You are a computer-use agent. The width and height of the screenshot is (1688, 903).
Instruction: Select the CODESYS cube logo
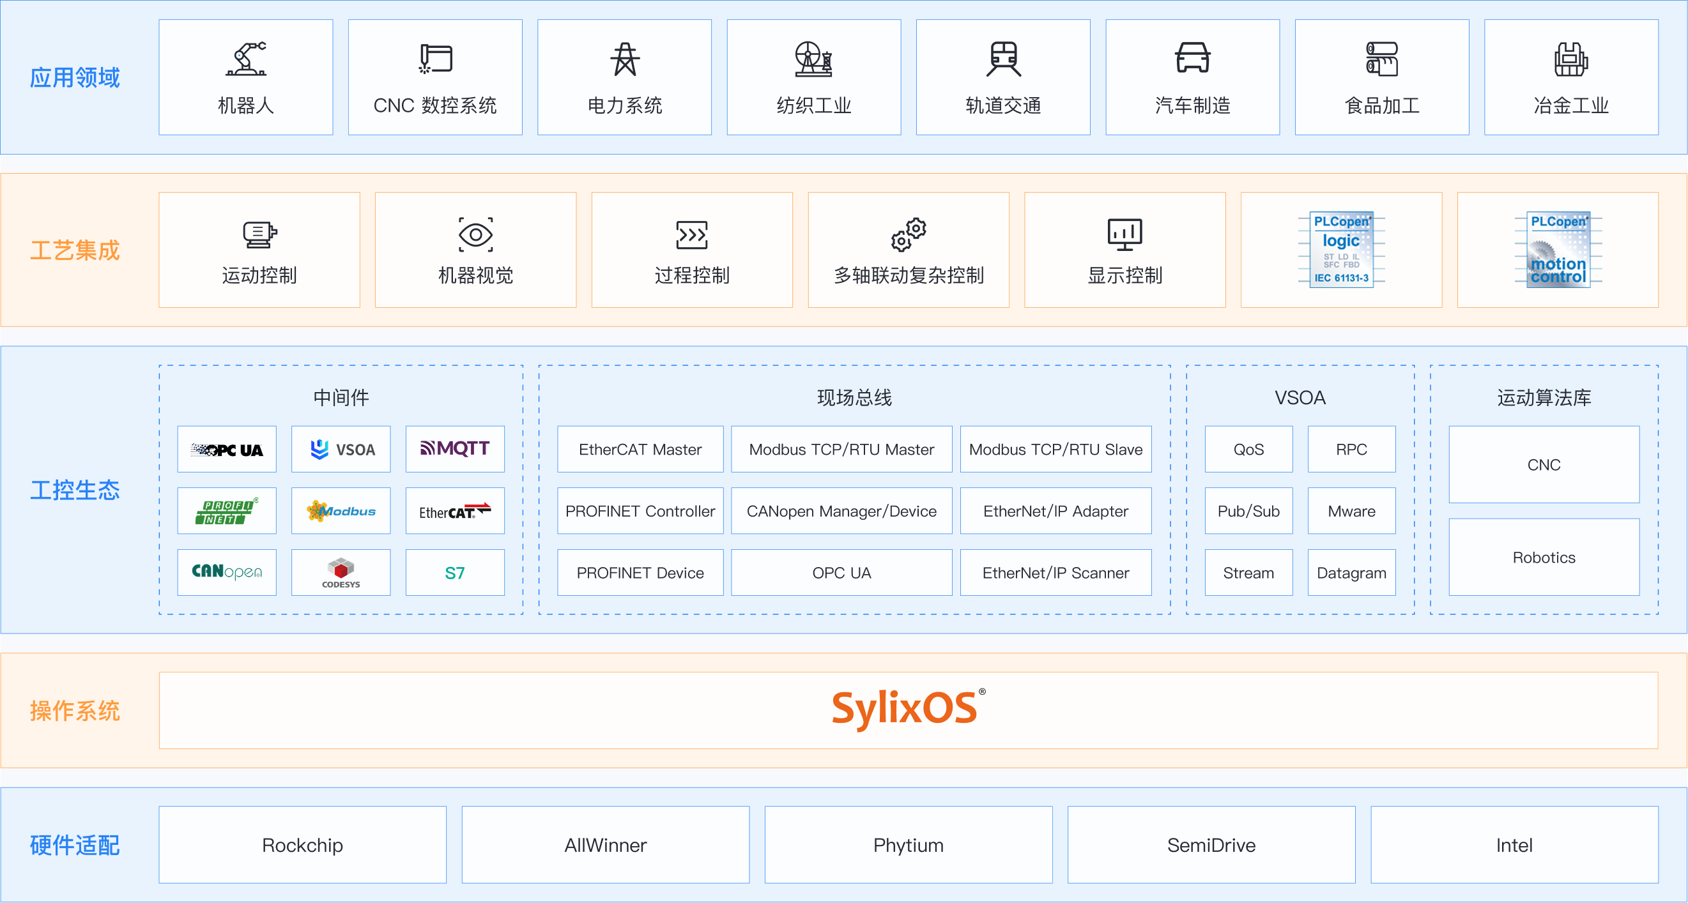click(341, 572)
